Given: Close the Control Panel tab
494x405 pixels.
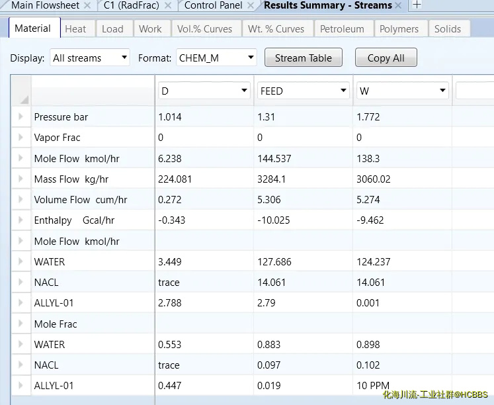Looking at the screenshot, I should tap(251, 5).
